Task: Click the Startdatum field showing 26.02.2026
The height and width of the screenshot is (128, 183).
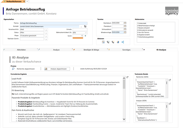Action: (118, 23)
